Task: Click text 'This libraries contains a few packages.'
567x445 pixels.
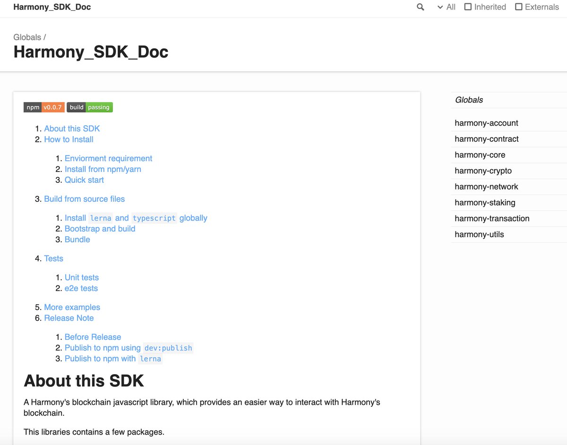Action: pyautogui.click(x=94, y=432)
